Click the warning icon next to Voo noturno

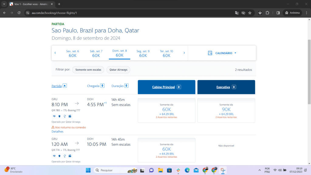coord(53,127)
